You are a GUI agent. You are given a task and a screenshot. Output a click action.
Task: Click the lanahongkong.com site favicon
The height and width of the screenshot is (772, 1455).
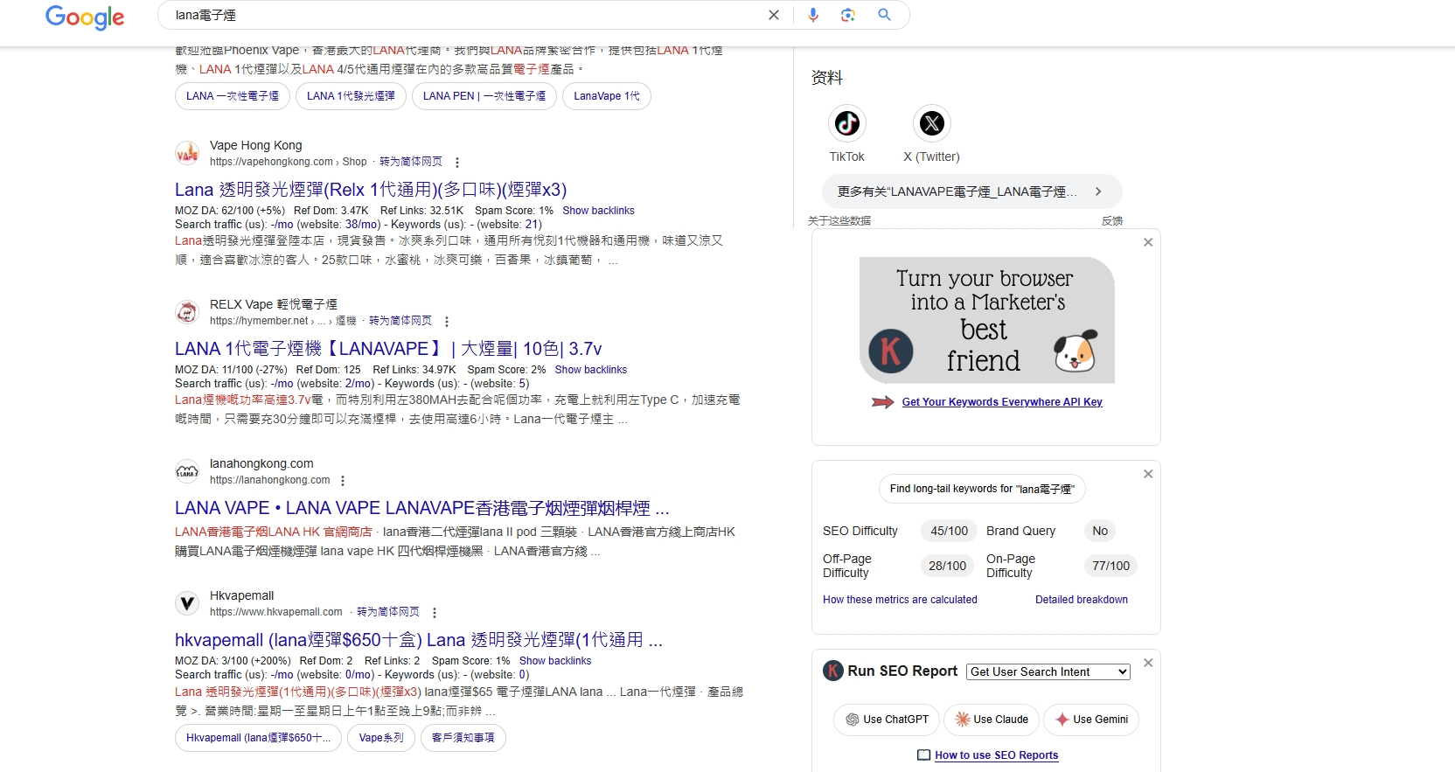pyautogui.click(x=187, y=471)
